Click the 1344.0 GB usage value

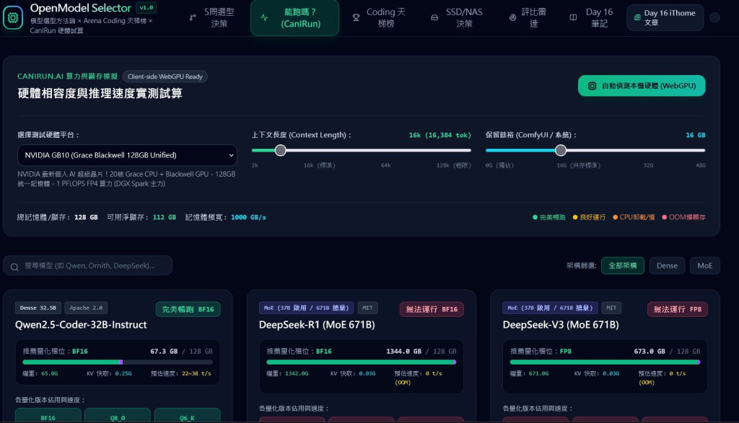coord(403,352)
